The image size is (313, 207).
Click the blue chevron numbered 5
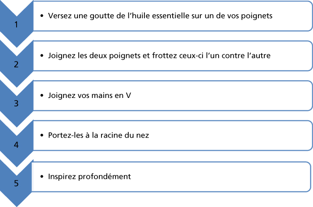tap(17, 183)
